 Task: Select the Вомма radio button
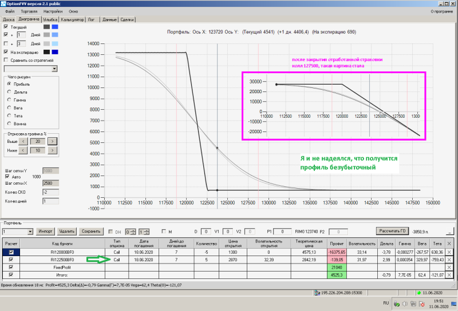[9, 123]
